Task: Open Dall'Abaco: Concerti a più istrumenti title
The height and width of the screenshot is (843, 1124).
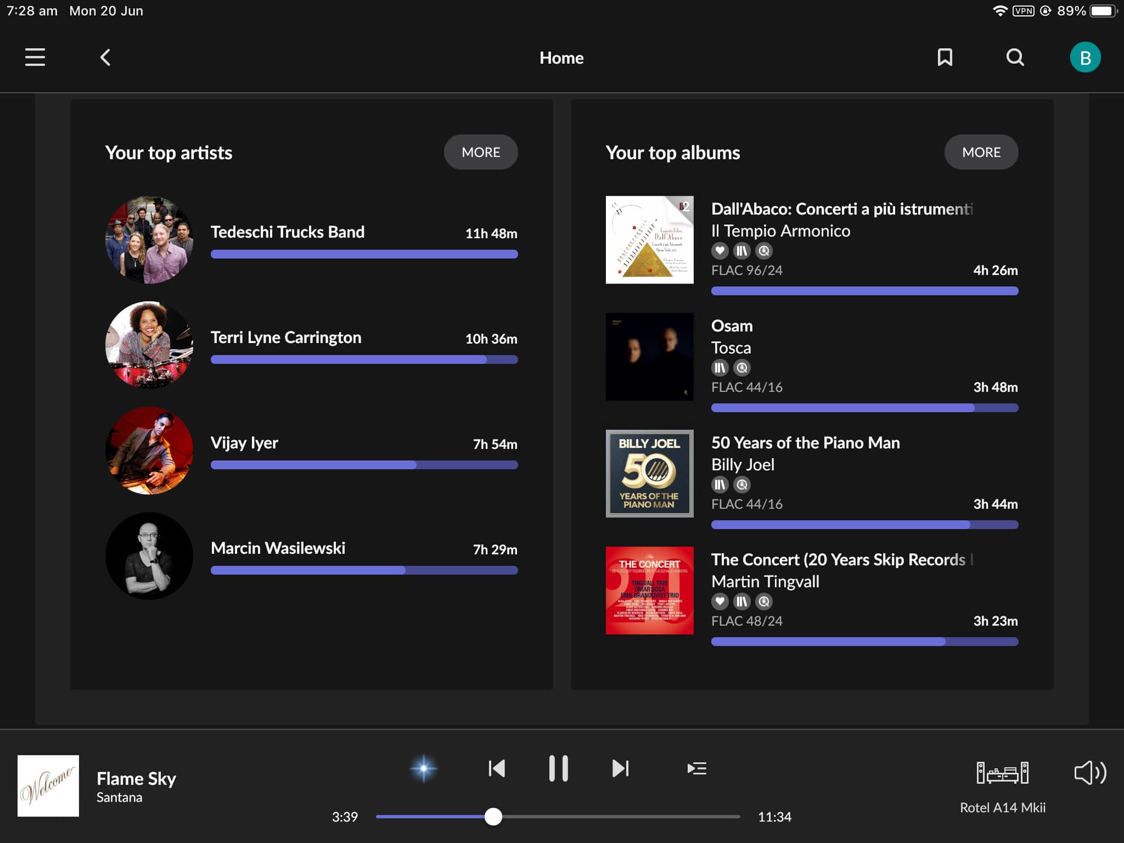Action: pyautogui.click(x=842, y=209)
